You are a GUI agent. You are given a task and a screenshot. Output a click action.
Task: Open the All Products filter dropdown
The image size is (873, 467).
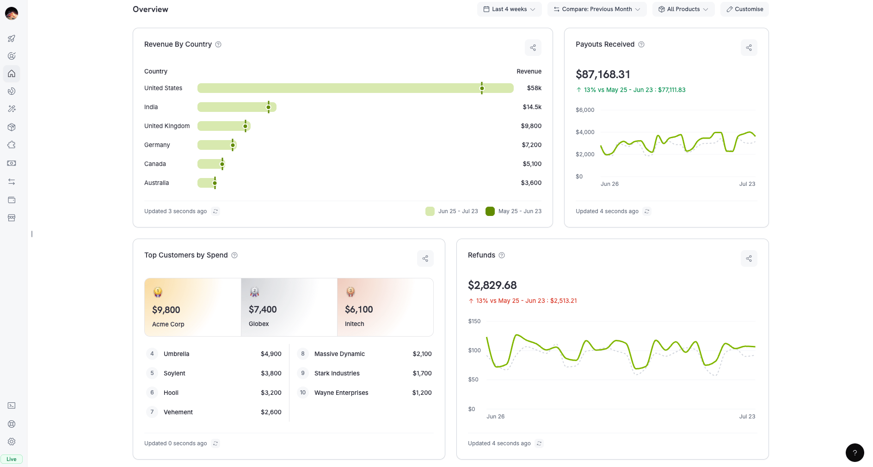683,9
